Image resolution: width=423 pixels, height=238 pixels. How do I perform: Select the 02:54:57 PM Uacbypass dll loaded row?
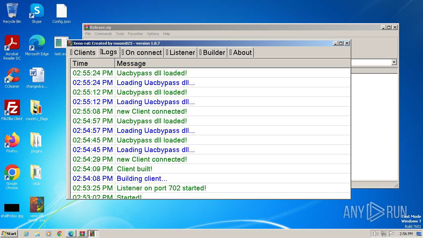tap(211, 121)
